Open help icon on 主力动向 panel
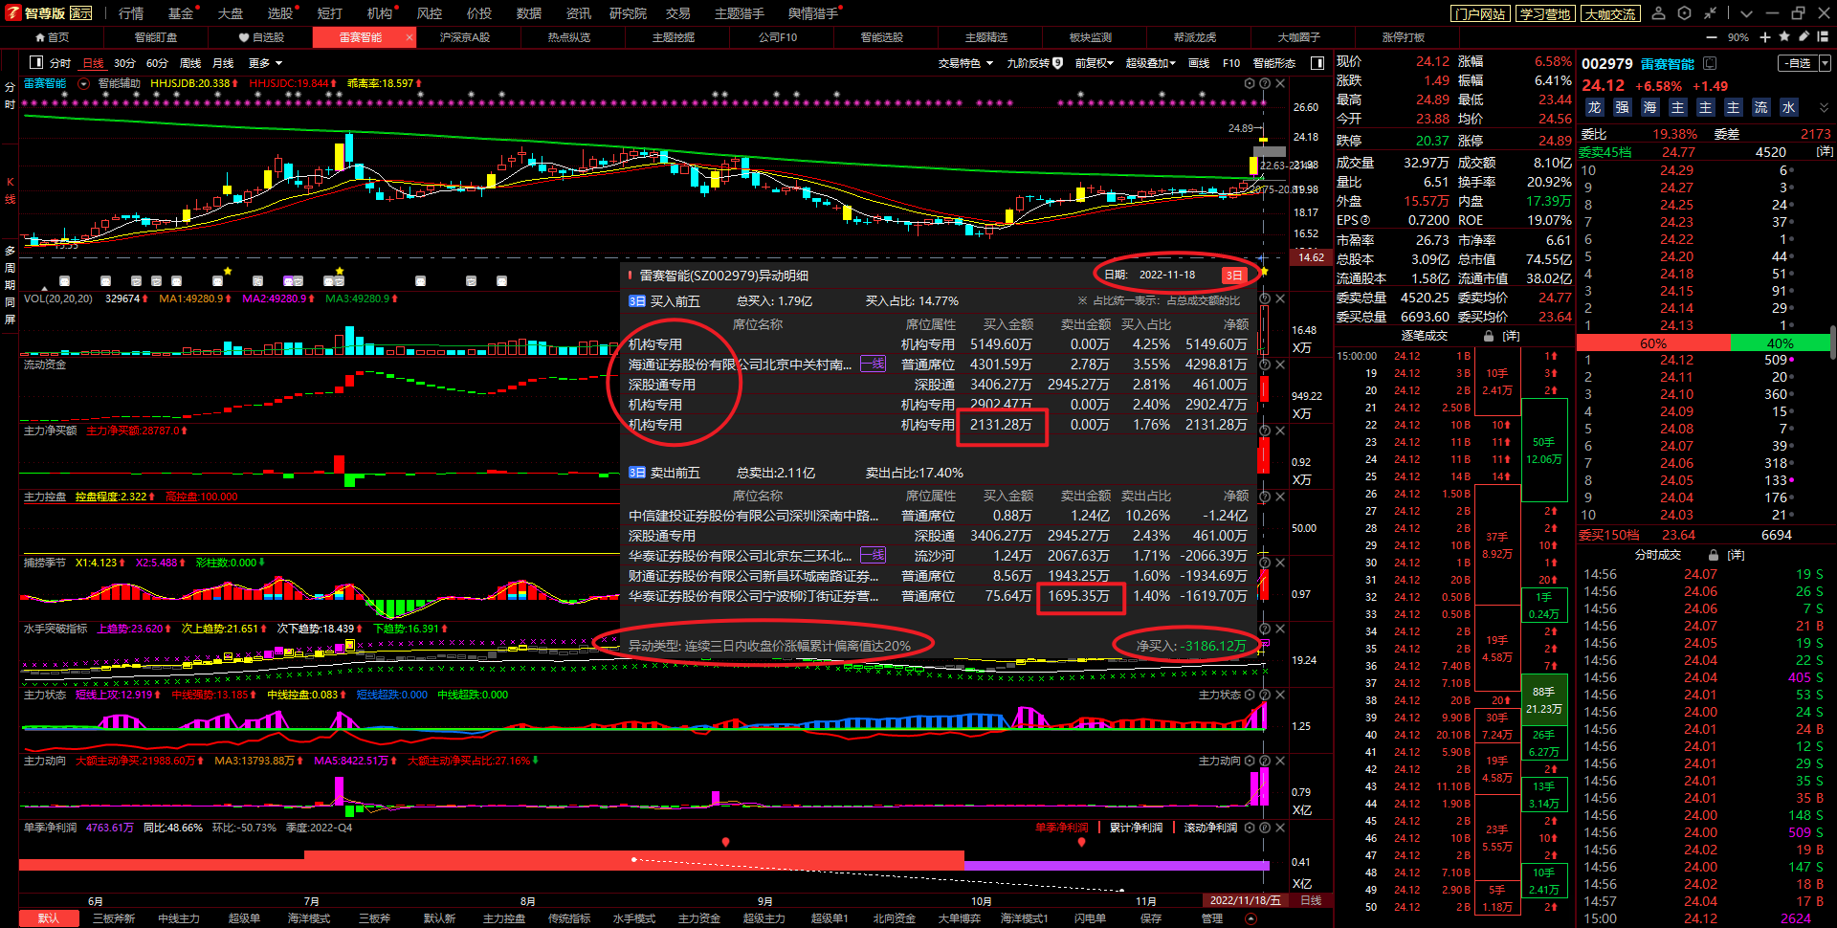Screen dimensions: 1837x928 [1265, 761]
